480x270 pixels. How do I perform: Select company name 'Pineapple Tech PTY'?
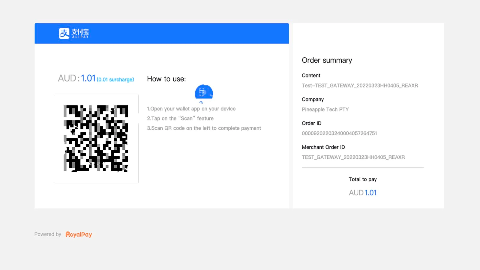(325, 109)
